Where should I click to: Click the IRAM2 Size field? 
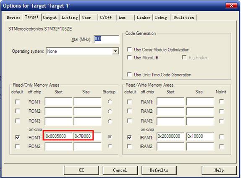pos(200,147)
